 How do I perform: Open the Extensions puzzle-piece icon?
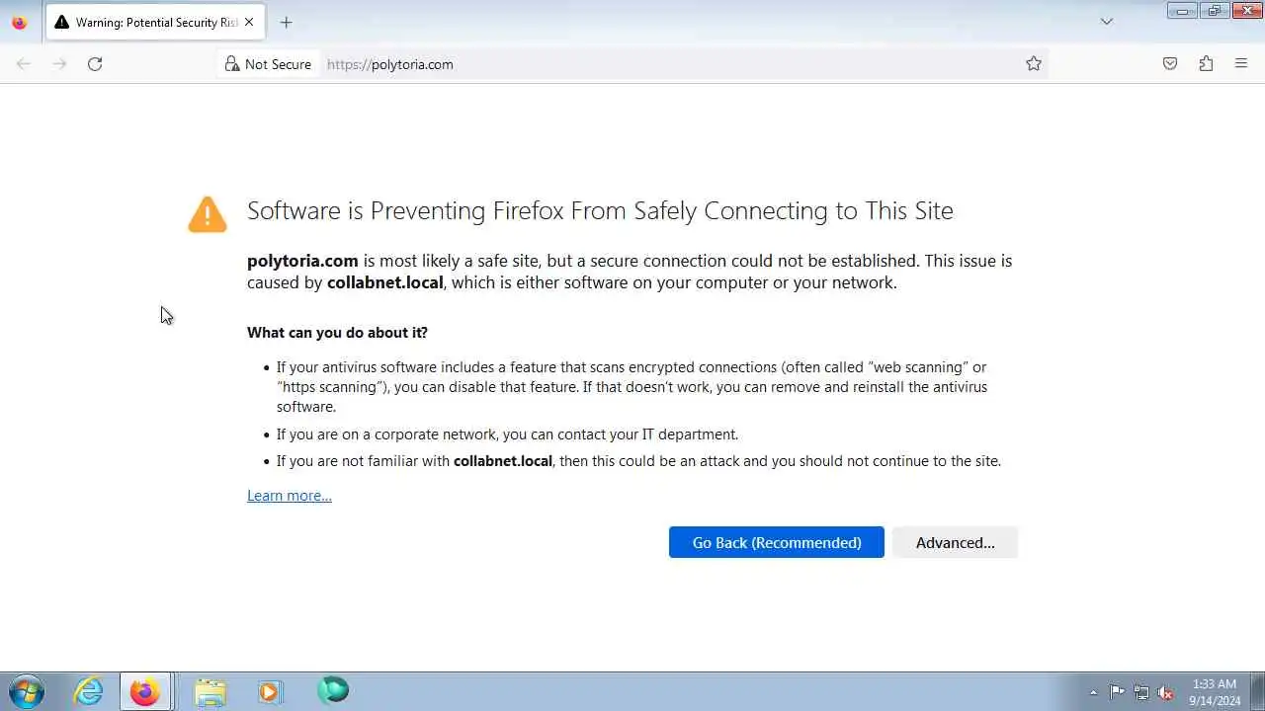click(x=1206, y=64)
